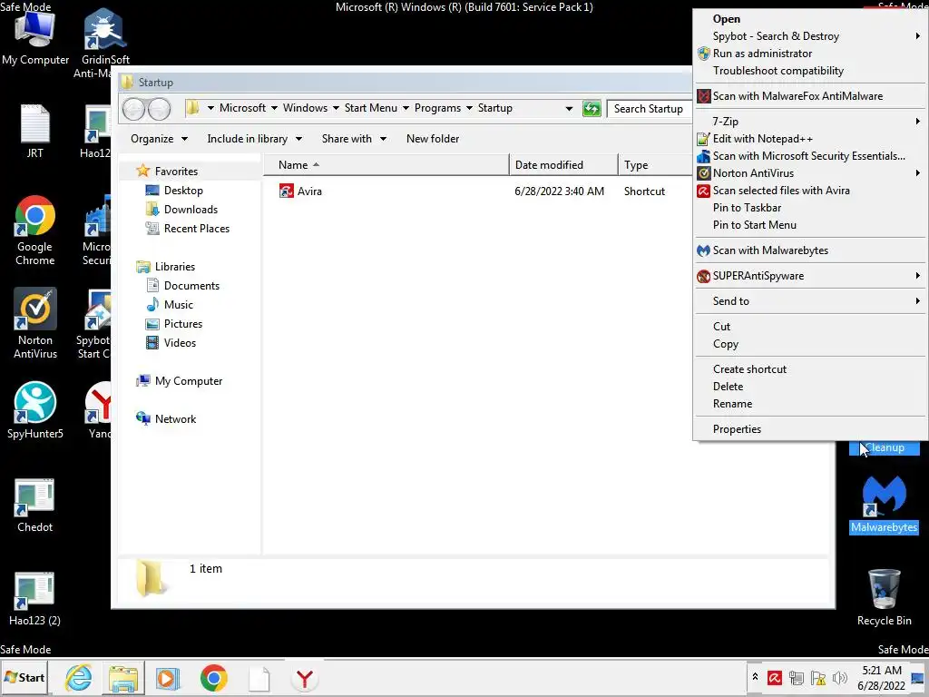
Task: Click the Avira shortcut icon in Startup folder
Action: point(286,191)
